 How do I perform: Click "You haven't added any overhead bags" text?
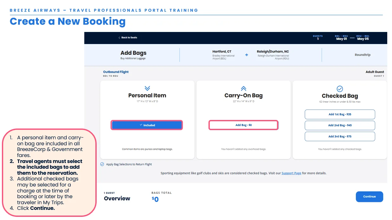click(243, 149)
